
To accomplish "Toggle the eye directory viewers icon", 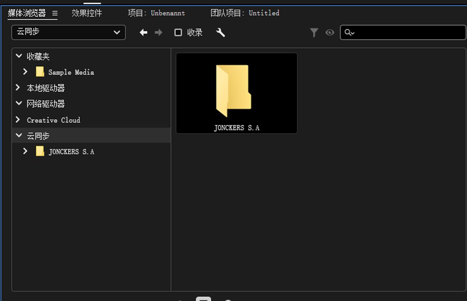I will tap(330, 33).
